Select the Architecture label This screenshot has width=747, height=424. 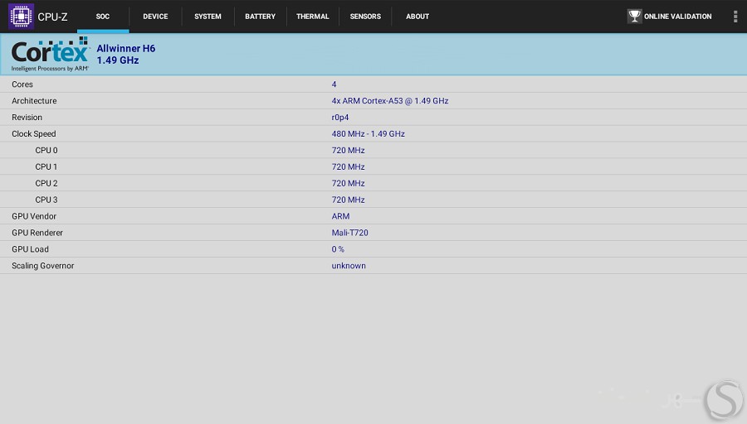click(34, 101)
